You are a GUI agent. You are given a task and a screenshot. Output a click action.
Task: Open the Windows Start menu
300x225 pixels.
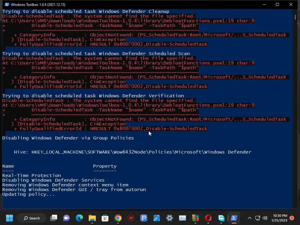coord(9,218)
